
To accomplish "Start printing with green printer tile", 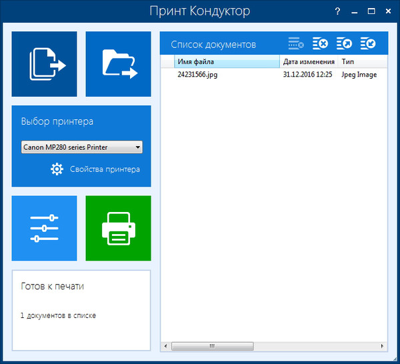I will tap(119, 228).
